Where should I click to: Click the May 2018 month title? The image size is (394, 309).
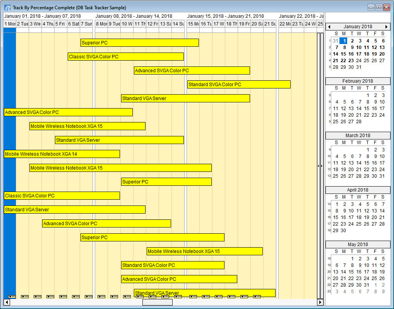pos(358,244)
